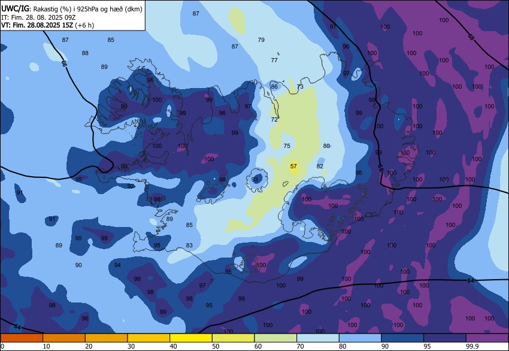Image resolution: width=509 pixels, height=351 pixels.
Task: Pick the '82' humidity value on the map
Action: pyautogui.click(x=320, y=167)
